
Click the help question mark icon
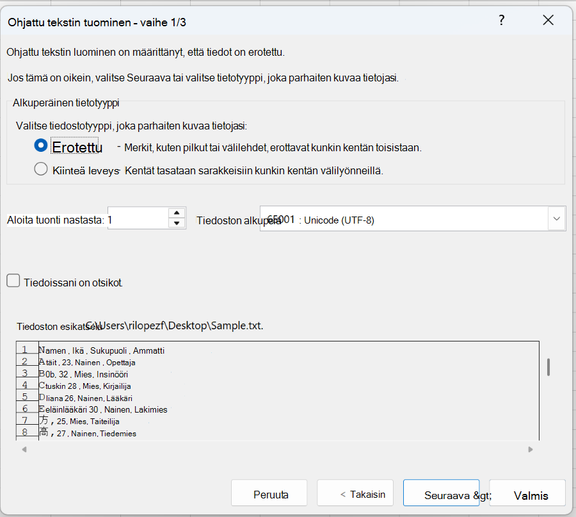pyautogui.click(x=501, y=21)
